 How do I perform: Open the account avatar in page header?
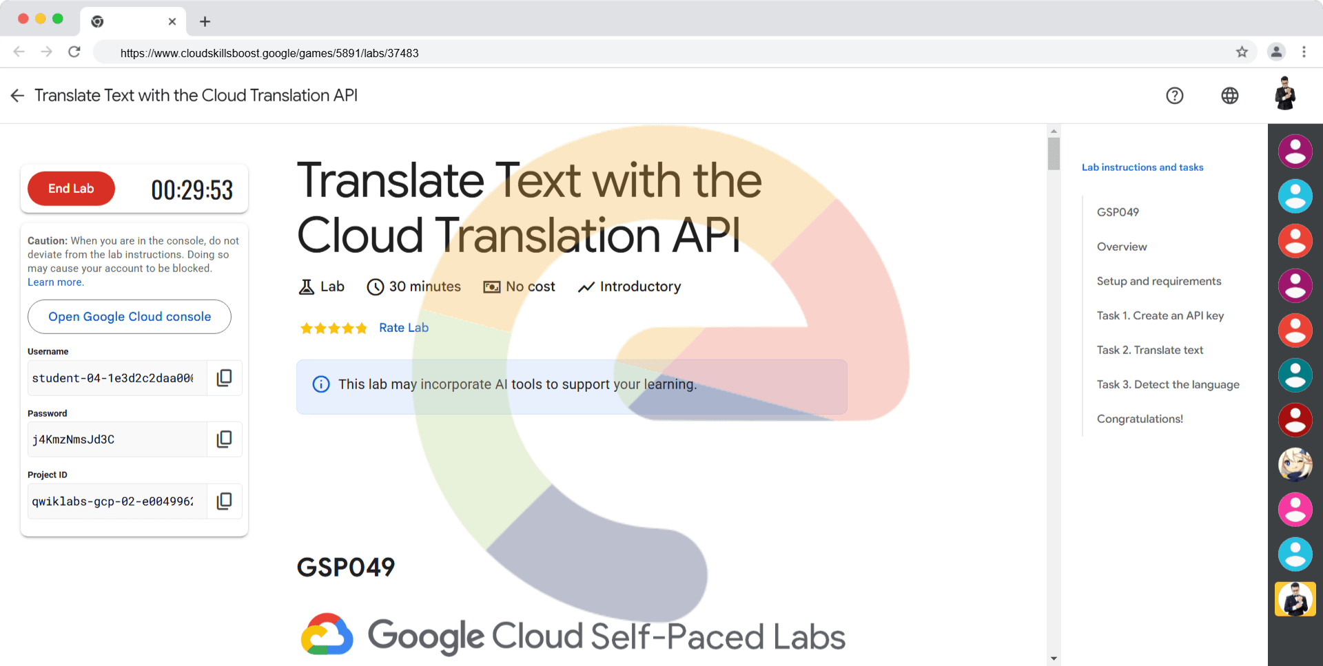coord(1284,94)
